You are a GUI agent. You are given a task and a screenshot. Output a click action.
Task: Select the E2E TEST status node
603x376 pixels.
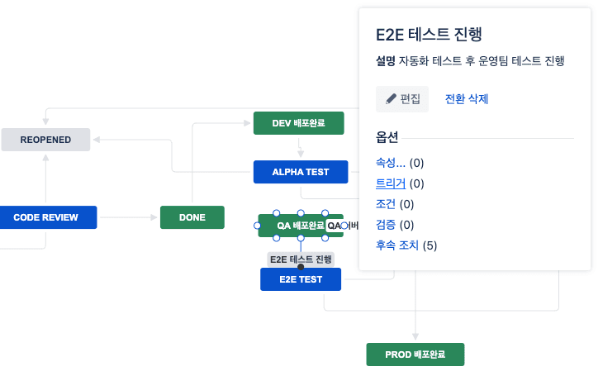pos(301,279)
